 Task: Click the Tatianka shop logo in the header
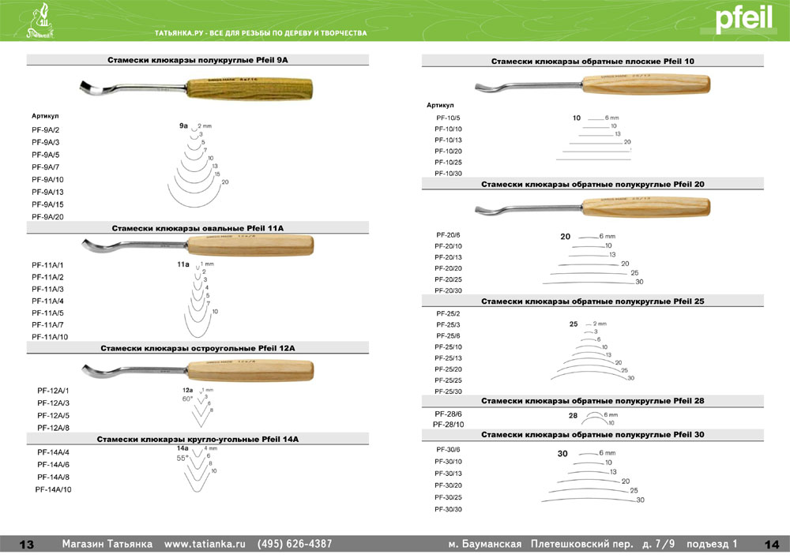click(39, 21)
